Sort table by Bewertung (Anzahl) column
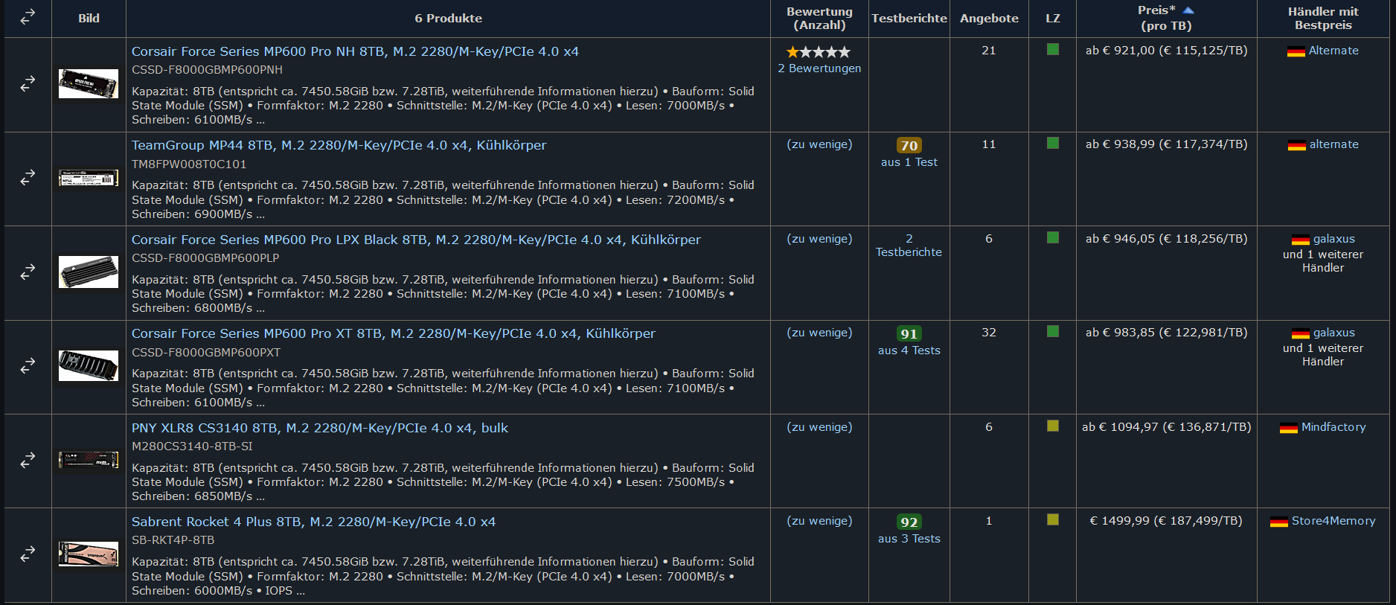The height and width of the screenshot is (605, 1396). [819, 19]
